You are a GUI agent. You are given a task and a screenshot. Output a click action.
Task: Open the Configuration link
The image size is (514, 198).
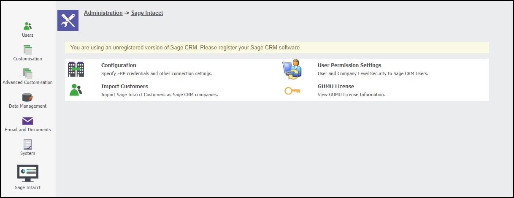[119, 65]
